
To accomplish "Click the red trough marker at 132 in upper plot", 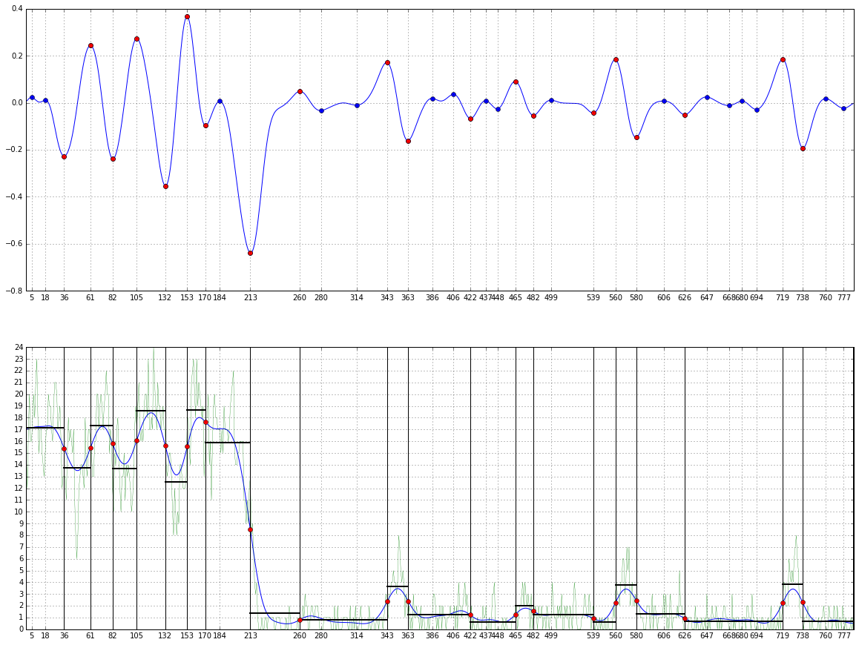I will 166,186.
